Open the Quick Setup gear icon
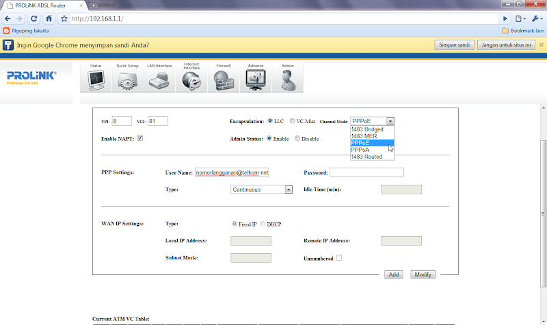547x325 pixels. [x=128, y=81]
